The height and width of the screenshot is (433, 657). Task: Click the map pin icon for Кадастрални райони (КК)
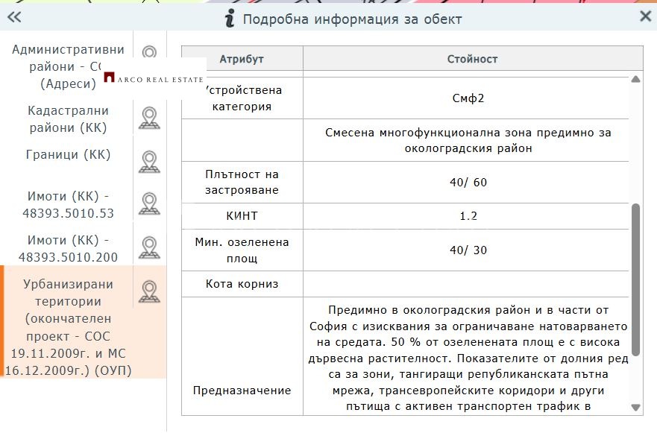[x=149, y=117]
